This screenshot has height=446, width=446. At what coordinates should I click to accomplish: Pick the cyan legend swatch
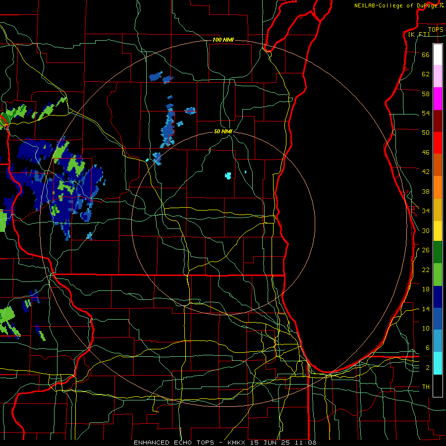[x=438, y=363]
